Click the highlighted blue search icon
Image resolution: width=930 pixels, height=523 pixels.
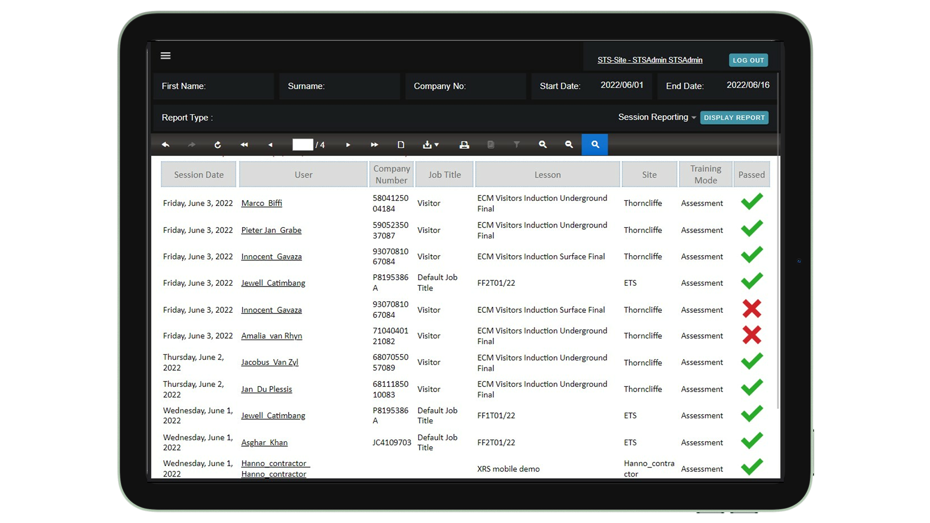click(x=595, y=145)
